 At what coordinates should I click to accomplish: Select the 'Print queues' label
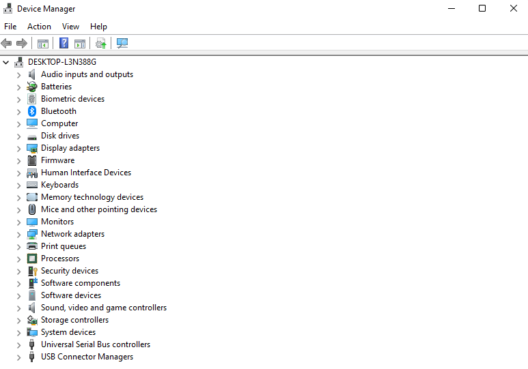point(64,246)
